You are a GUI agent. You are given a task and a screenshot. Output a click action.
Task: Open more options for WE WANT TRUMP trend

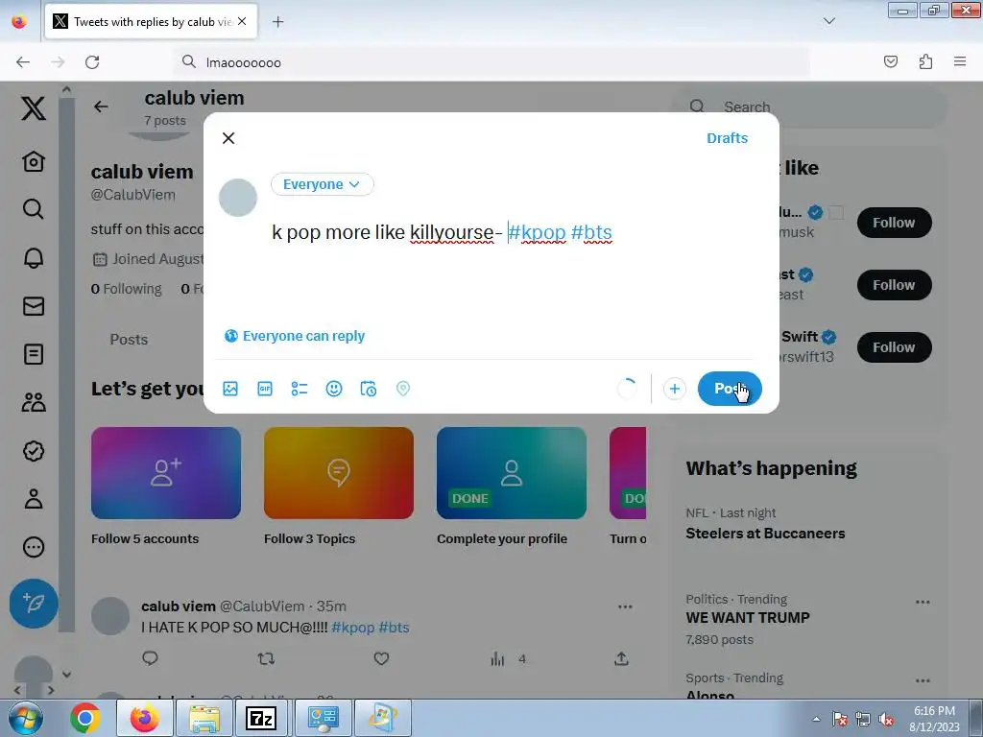pyautogui.click(x=923, y=603)
